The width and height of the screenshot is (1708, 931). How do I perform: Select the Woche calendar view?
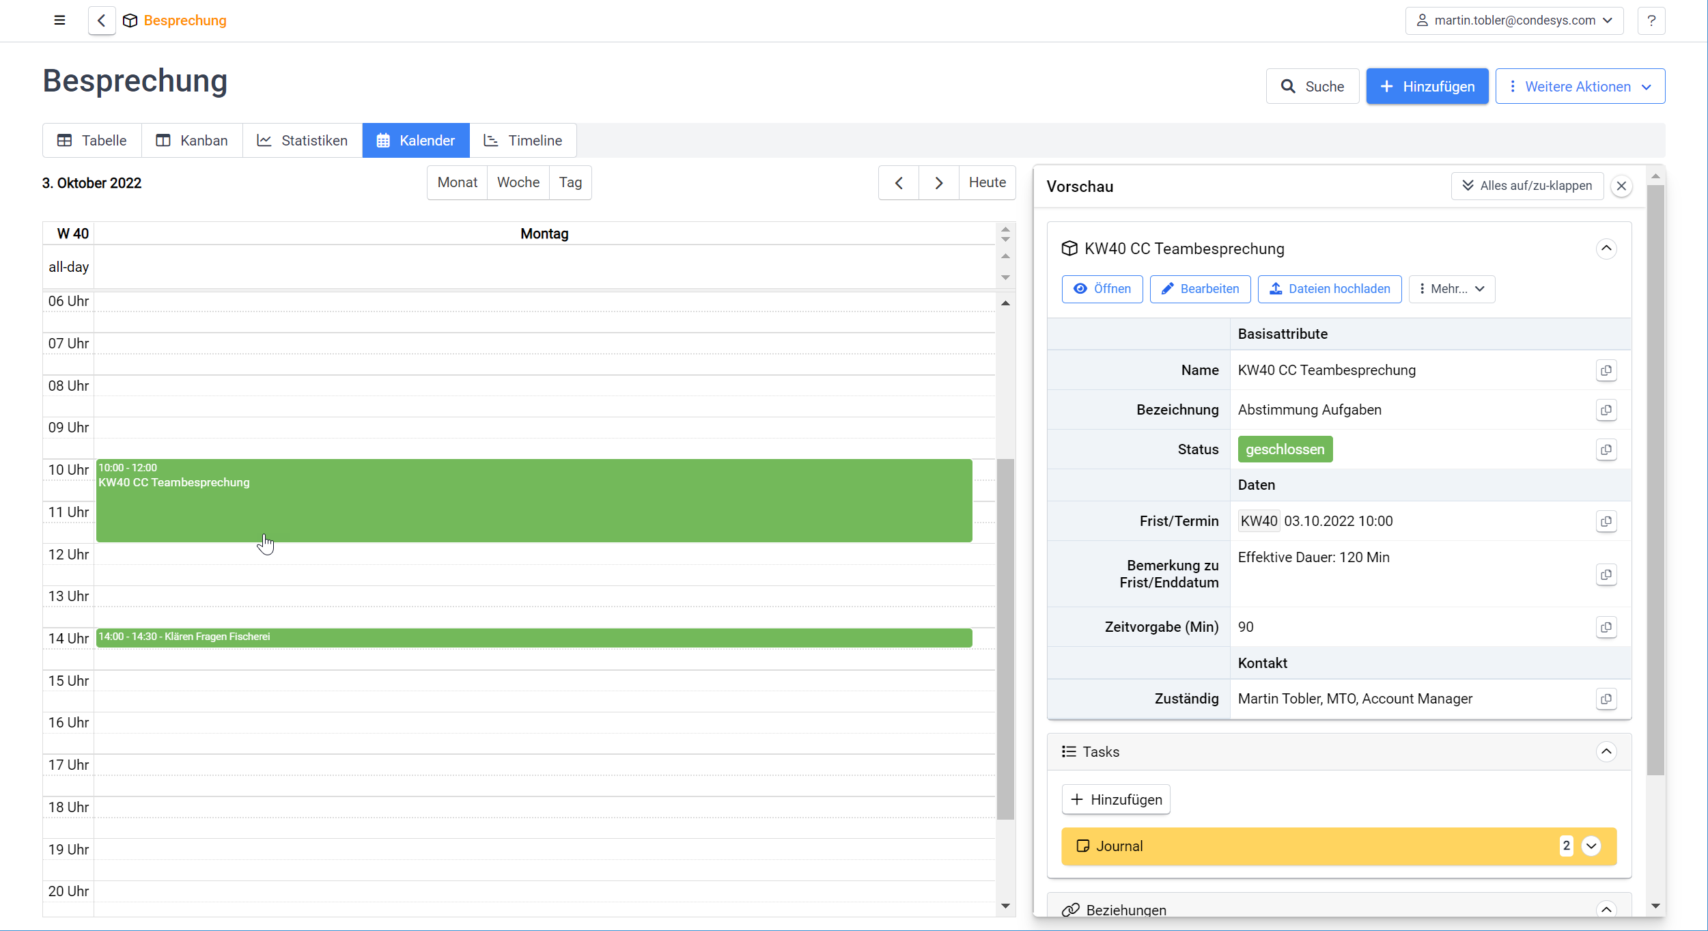click(518, 182)
